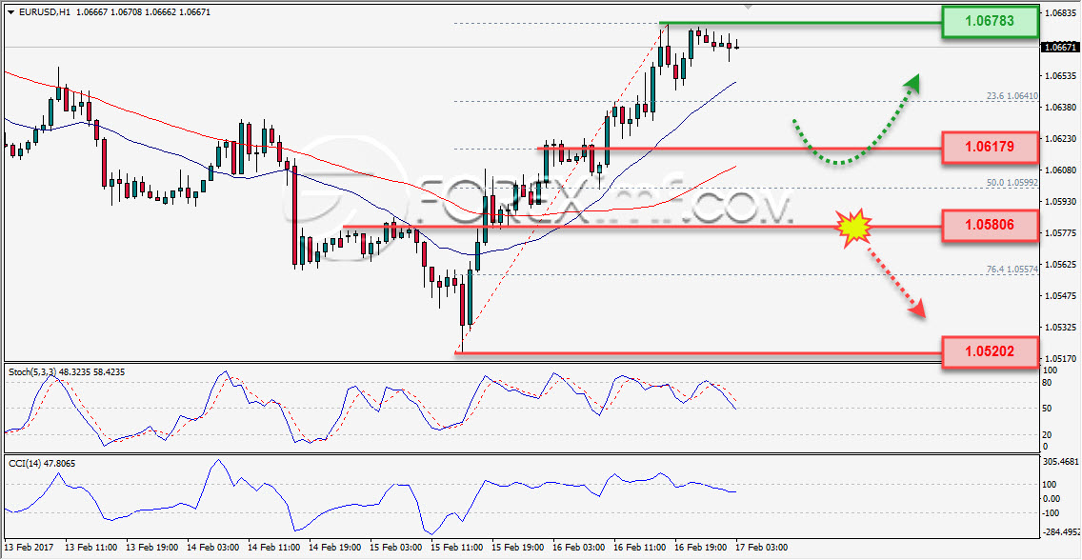Click 1.06380 on the price axis
The width and height of the screenshot is (1082, 560).
(1059, 107)
